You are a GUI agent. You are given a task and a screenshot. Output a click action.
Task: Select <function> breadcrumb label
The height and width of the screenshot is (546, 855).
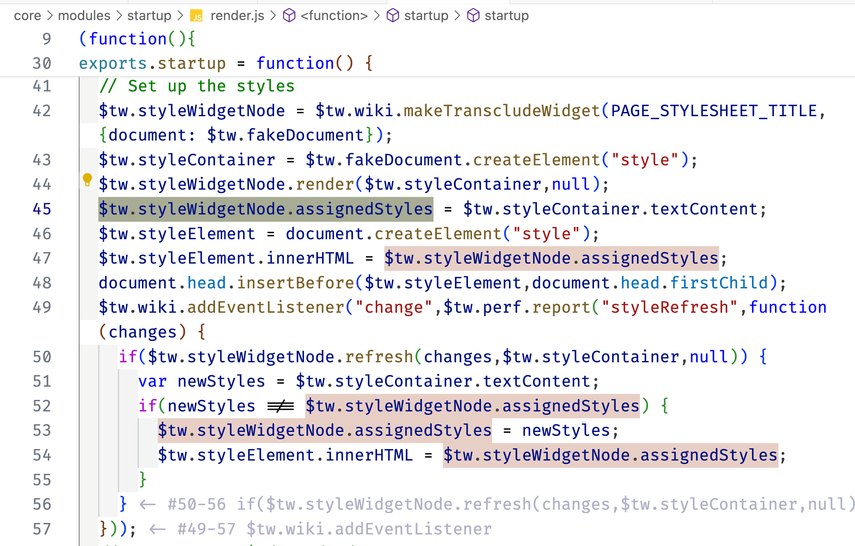pyautogui.click(x=334, y=16)
